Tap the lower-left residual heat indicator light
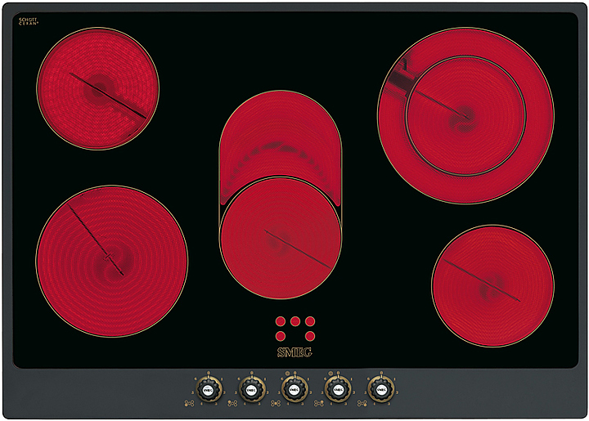589x421 pixels. click(x=281, y=336)
